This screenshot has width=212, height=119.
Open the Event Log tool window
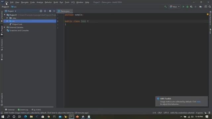pyautogui.click(x=23, y=110)
